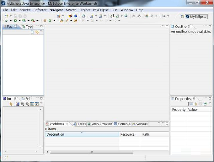Switch to the Servers tab

(x=140, y=124)
